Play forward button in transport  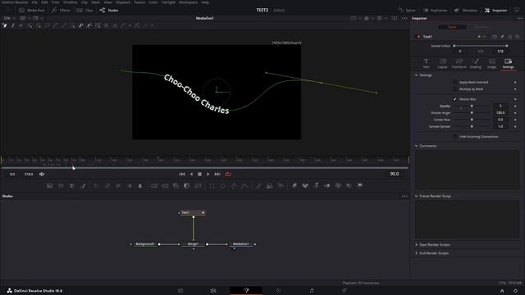pos(208,175)
